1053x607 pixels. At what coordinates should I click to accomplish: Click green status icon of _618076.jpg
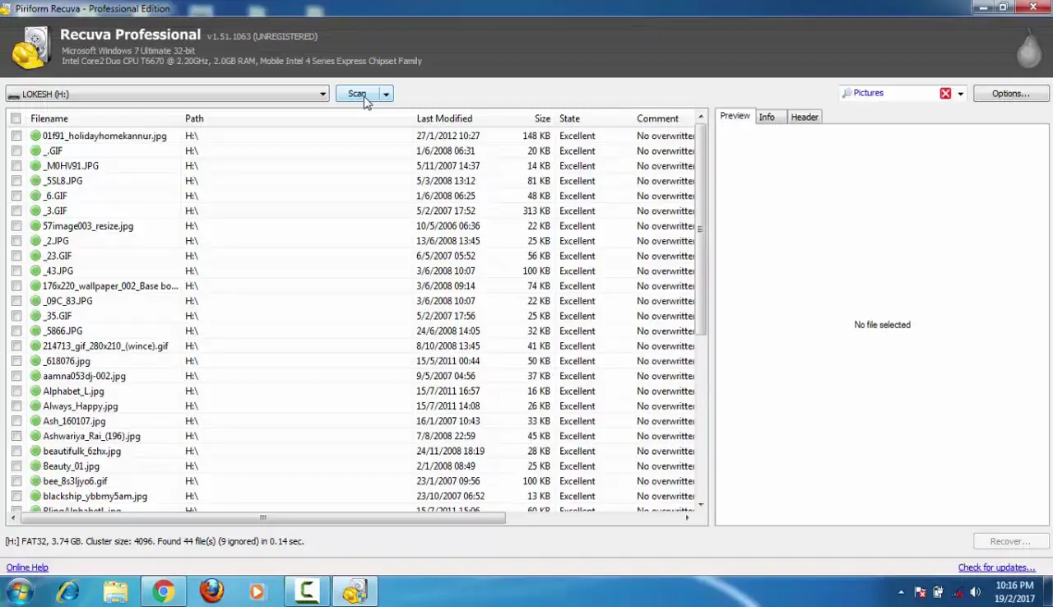pos(35,361)
